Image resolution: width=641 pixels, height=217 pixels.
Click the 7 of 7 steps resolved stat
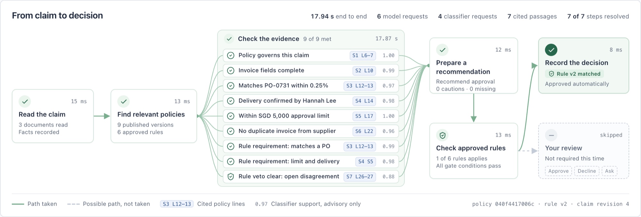coord(598,16)
